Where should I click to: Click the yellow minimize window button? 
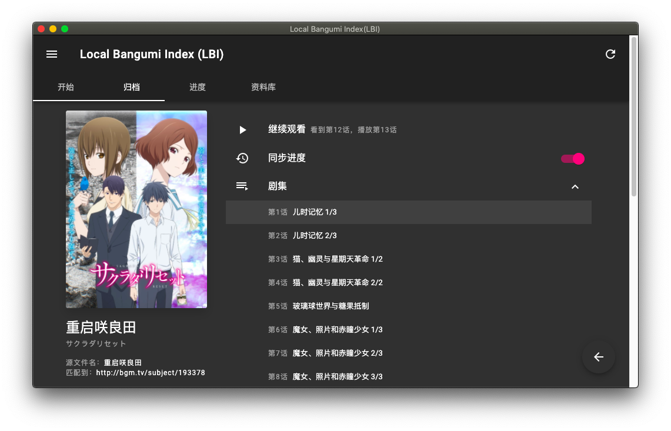tap(53, 29)
